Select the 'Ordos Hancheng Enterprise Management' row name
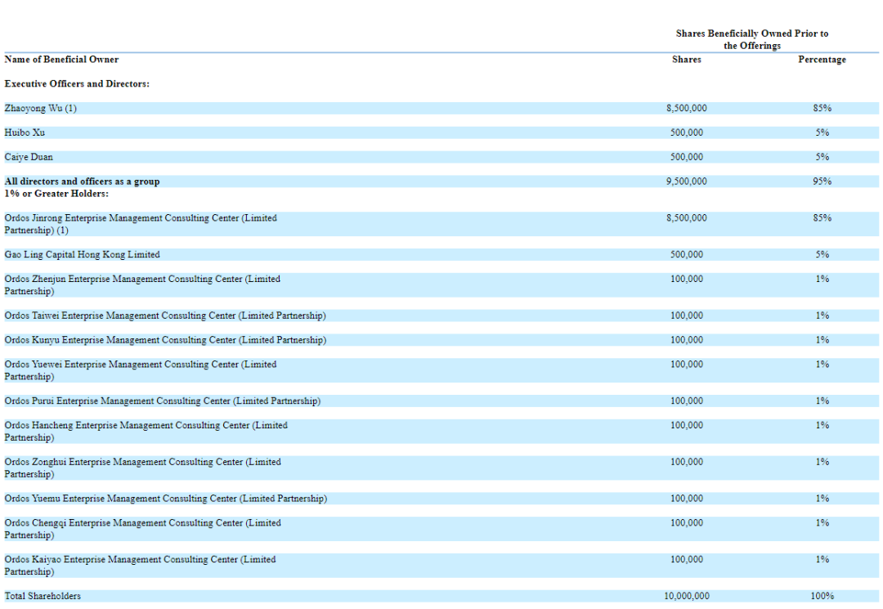The image size is (883, 609). tap(146, 431)
